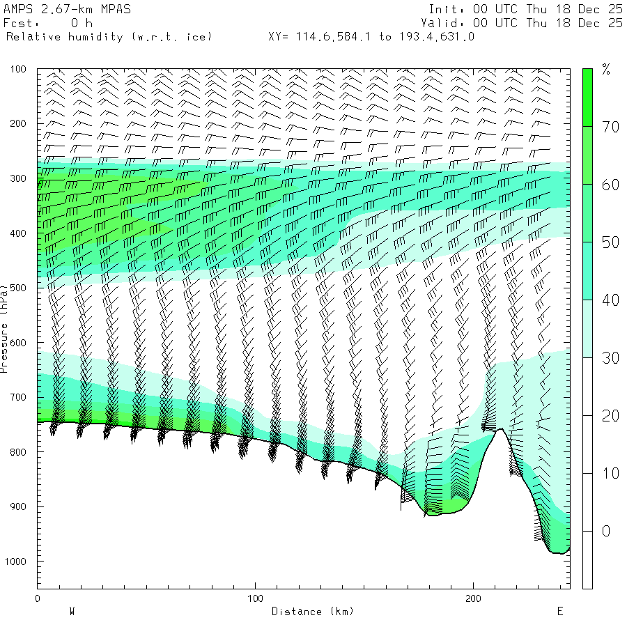627x627 pixels.
Task: Choose the white 10–20 percent color bar segment
Action: 587,444
